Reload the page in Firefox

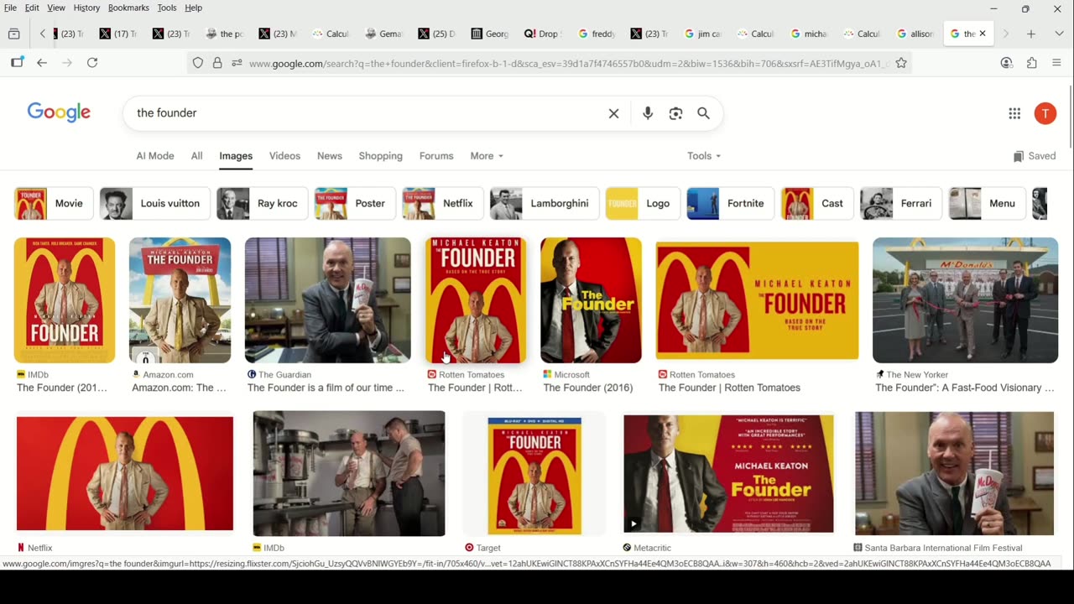pyautogui.click(x=92, y=63)
